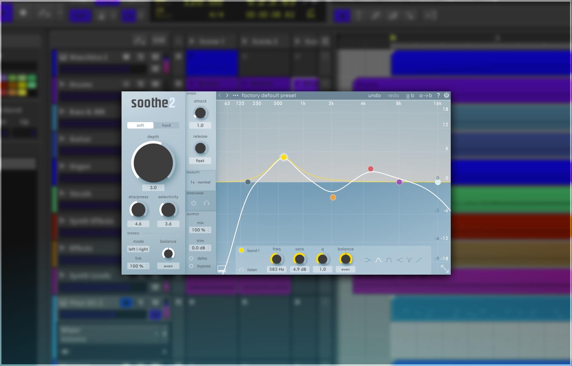The image size is (572, 366).
Task: Select the orange band node
Action: [x=333, y=198]
